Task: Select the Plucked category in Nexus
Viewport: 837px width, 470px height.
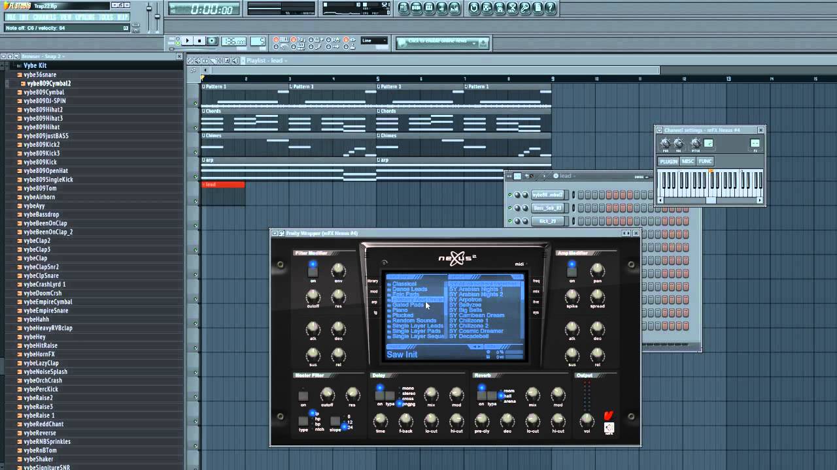Action: coord(402,315)
